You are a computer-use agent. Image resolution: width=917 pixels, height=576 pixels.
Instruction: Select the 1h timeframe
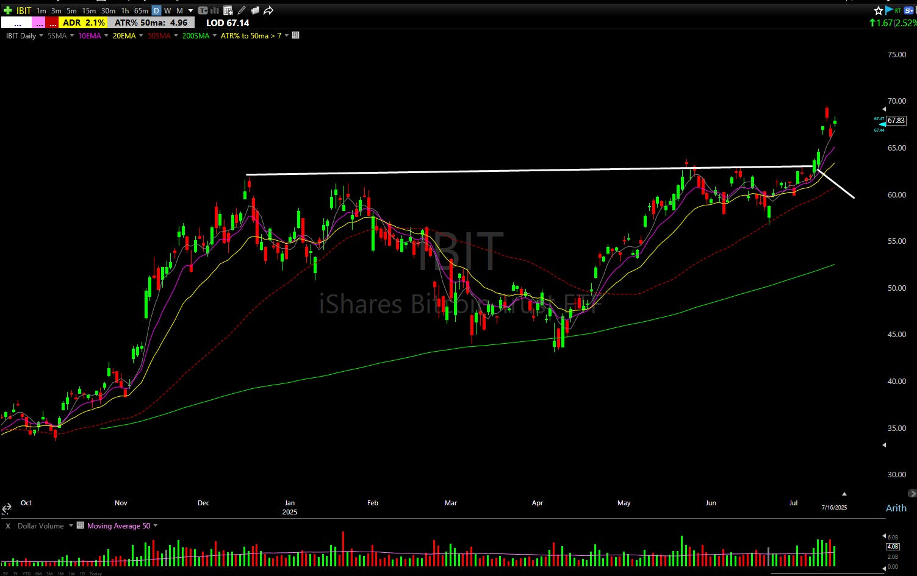click(x=125, y=10)
